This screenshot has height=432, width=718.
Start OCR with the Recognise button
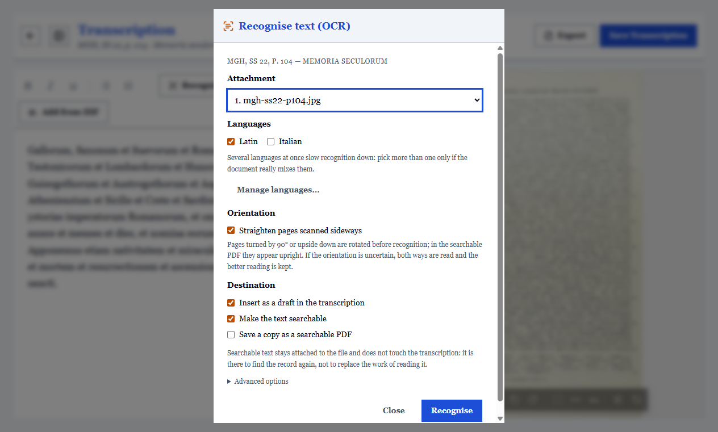coord(452,410)
